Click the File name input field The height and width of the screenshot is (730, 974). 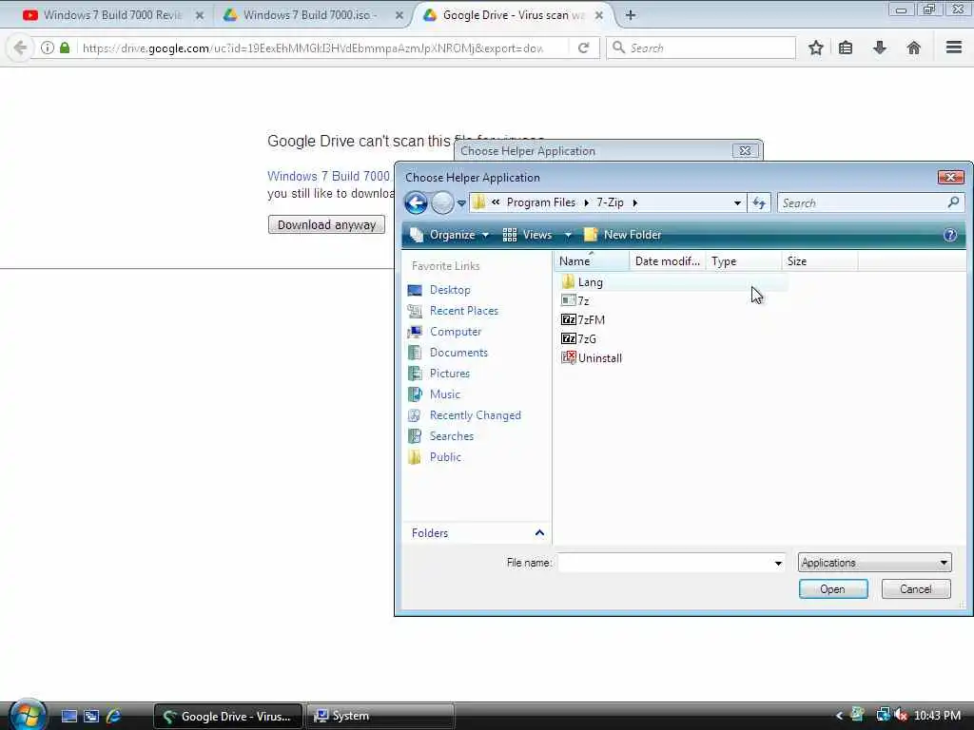(671, 563)
